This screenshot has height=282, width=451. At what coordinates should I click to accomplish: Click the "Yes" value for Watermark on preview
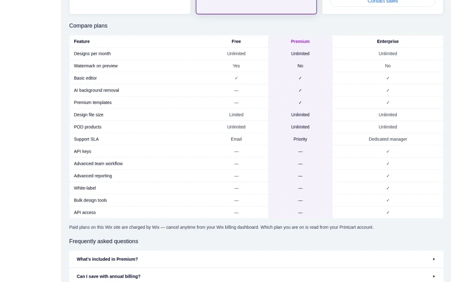pyautogui.click(x=236, y=66)
